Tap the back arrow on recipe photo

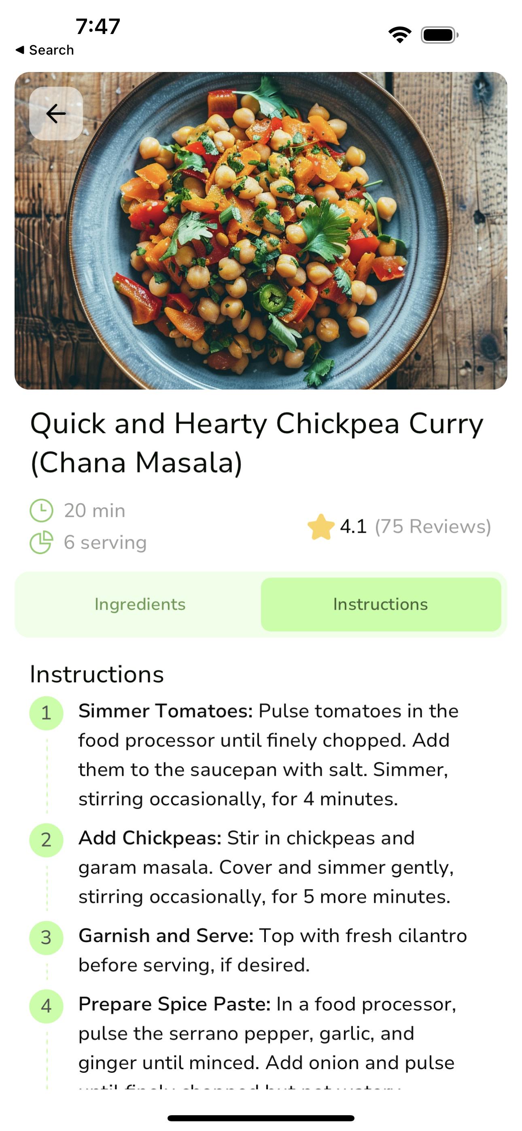(x=56, y=114)
